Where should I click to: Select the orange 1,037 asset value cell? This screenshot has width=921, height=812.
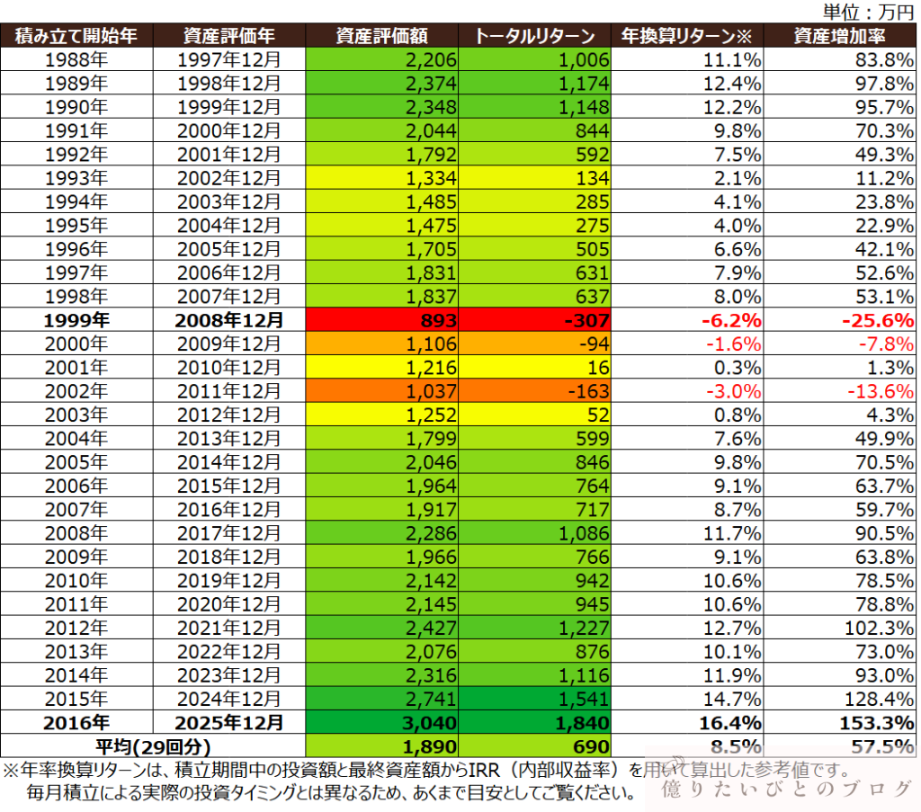pos(382,391)
